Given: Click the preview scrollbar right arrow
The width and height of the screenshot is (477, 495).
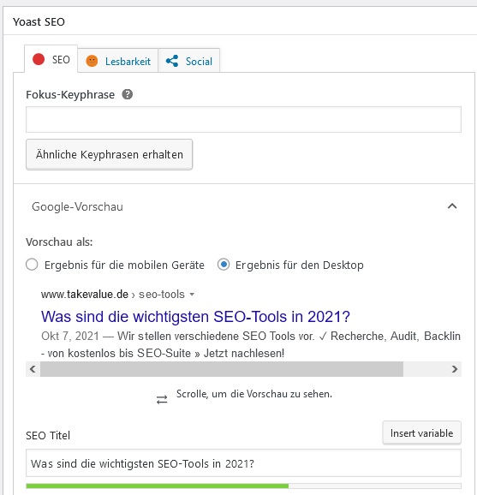Looking at the screenshot, I should (454, 369).
